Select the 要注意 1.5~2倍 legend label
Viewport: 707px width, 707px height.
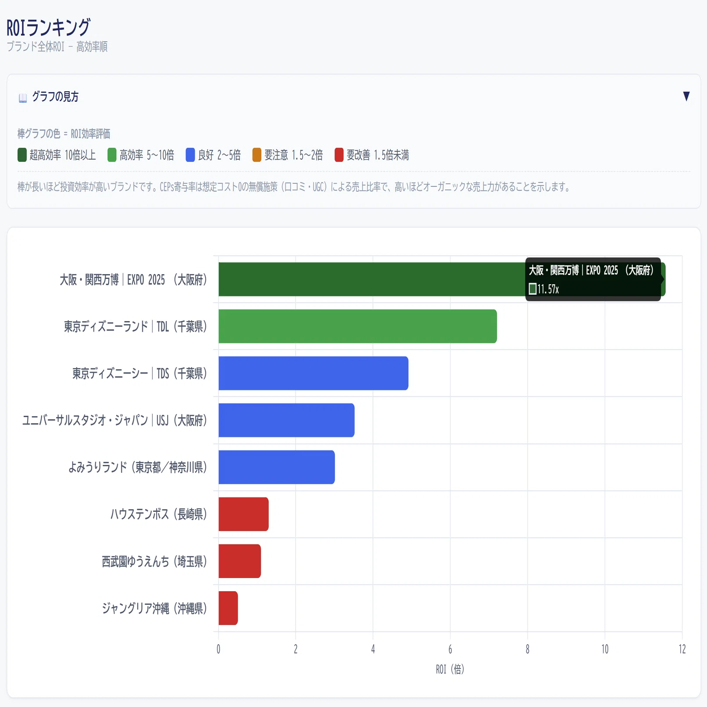294,155
